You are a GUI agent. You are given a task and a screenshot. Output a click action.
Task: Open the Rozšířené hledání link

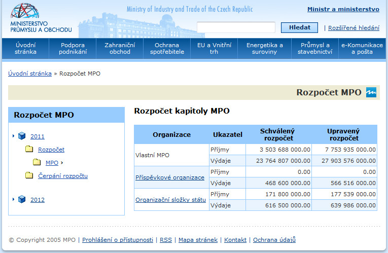(x=354, y=28)
